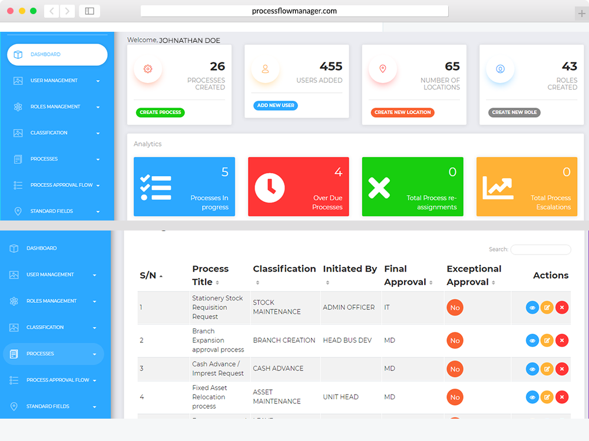Click the Add New User button
Viewport: 589px width, 441px height.
(276, 106)
